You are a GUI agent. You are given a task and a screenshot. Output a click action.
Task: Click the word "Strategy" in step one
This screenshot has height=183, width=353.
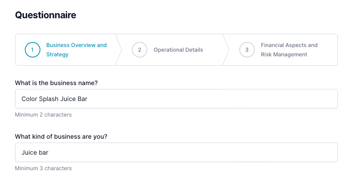(57, 54)
